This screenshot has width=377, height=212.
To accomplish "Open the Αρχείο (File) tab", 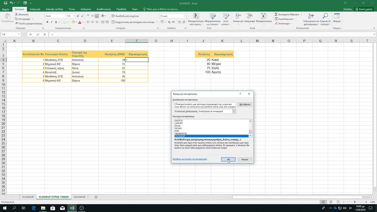I will click(x=6, y=9).
